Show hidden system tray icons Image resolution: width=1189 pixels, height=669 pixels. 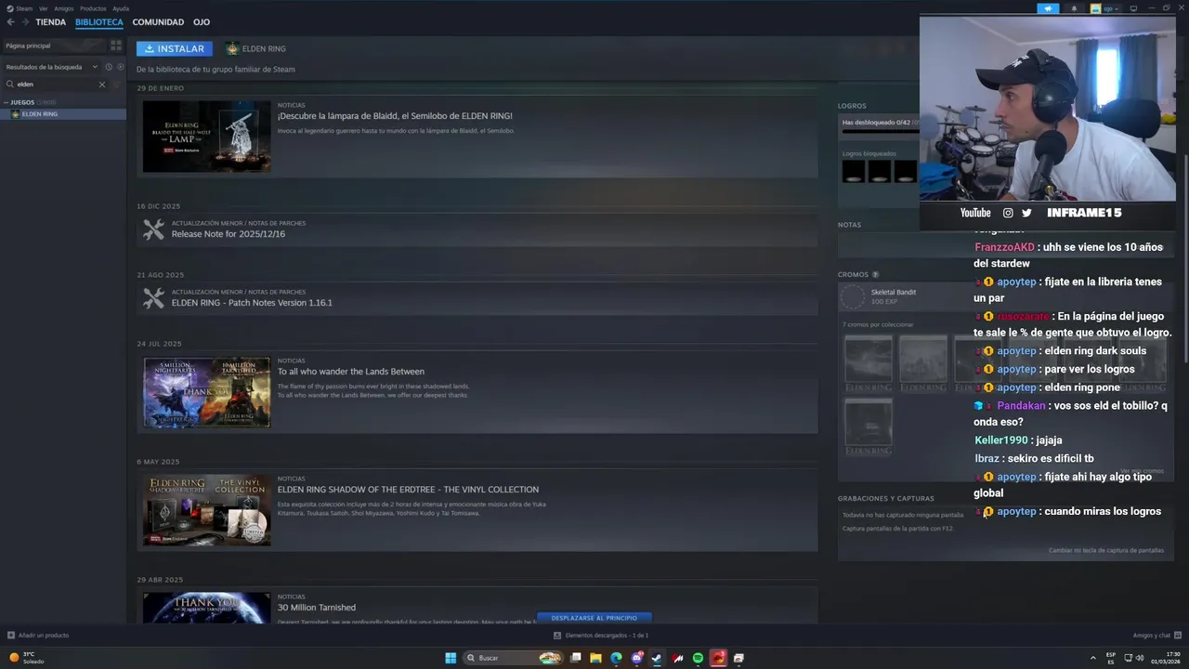pos(1092,658)
